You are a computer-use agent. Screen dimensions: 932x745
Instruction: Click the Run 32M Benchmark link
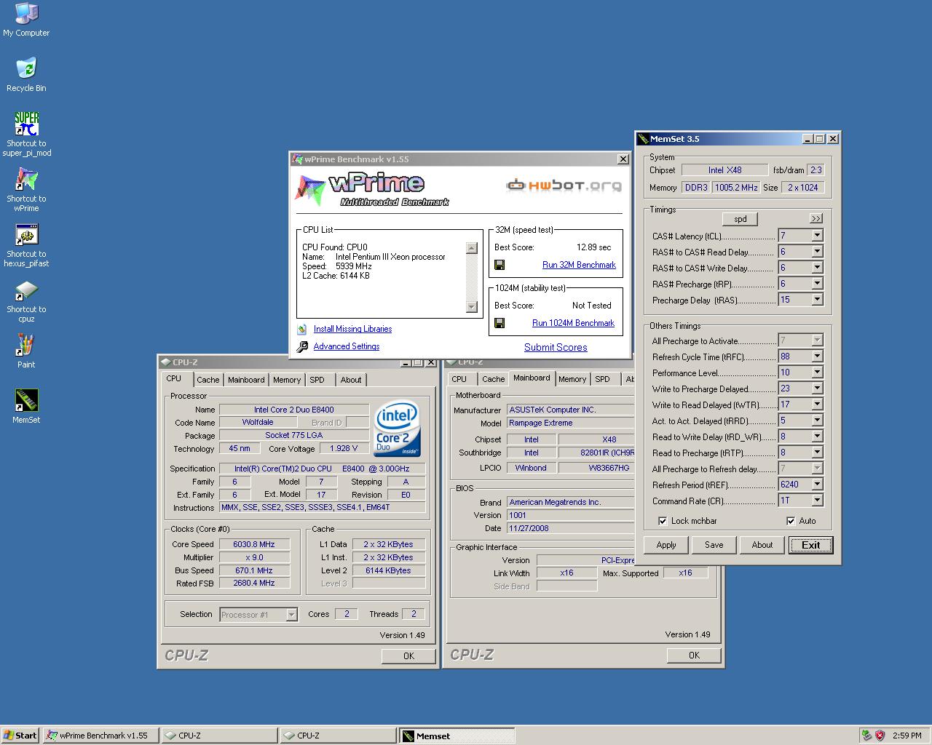[x=579, y=265]
